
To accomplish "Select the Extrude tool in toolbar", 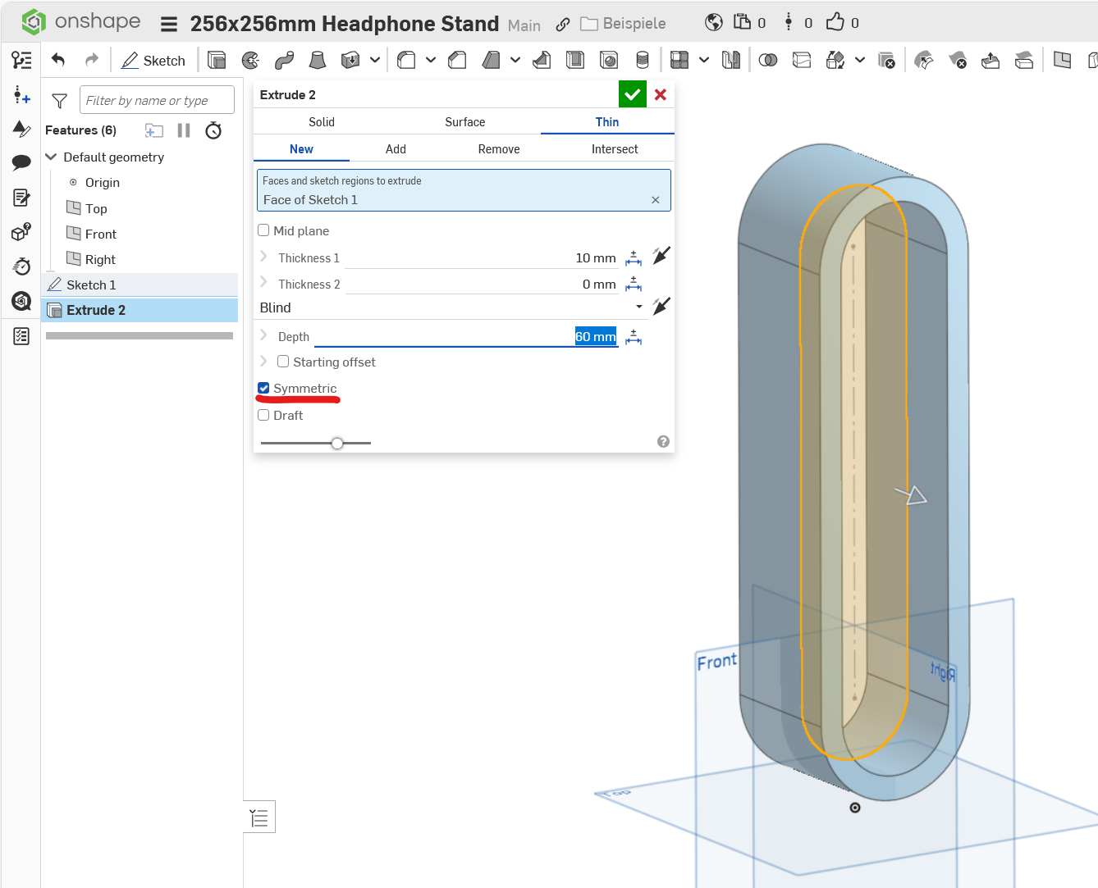I will click(217, 60).
